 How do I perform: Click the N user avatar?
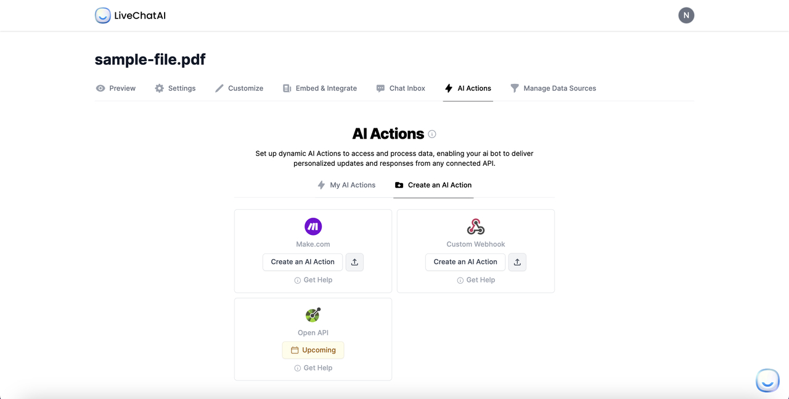point(686,15)
